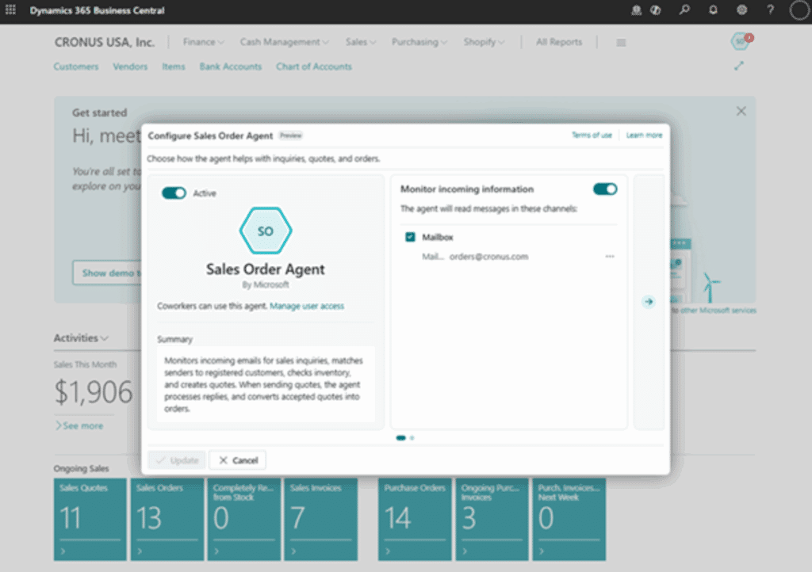Open the ellipsis menu next to orders@cronus.com

pyautogui.click(x=610, y=256)
